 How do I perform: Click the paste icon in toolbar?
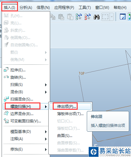[x=61, y=17]
